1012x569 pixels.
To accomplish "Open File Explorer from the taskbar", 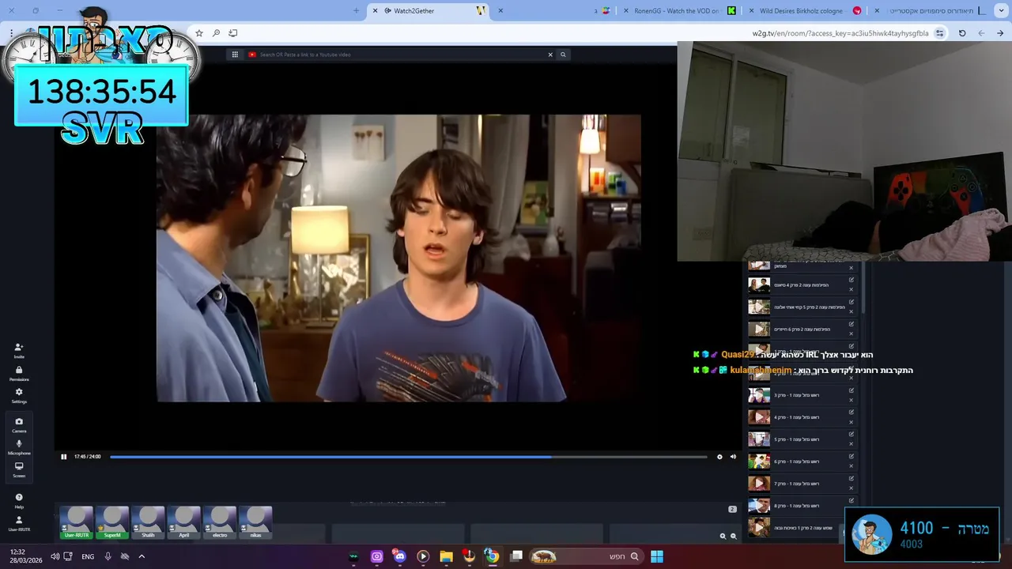I will point(446,556).
